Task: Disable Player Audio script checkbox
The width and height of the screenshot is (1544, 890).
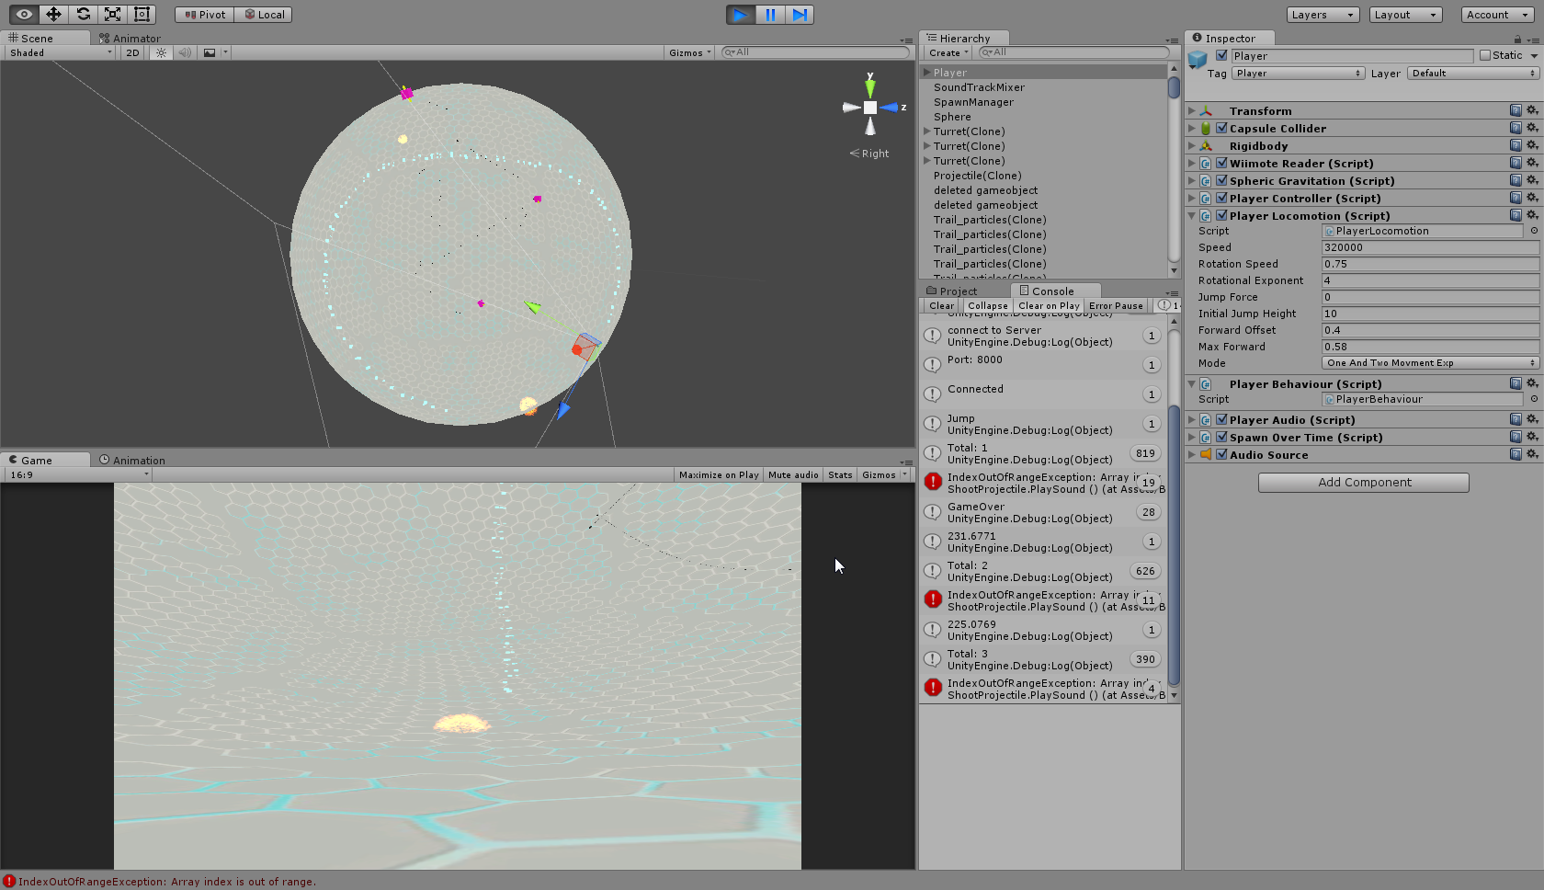Action: pos(1221,419)
